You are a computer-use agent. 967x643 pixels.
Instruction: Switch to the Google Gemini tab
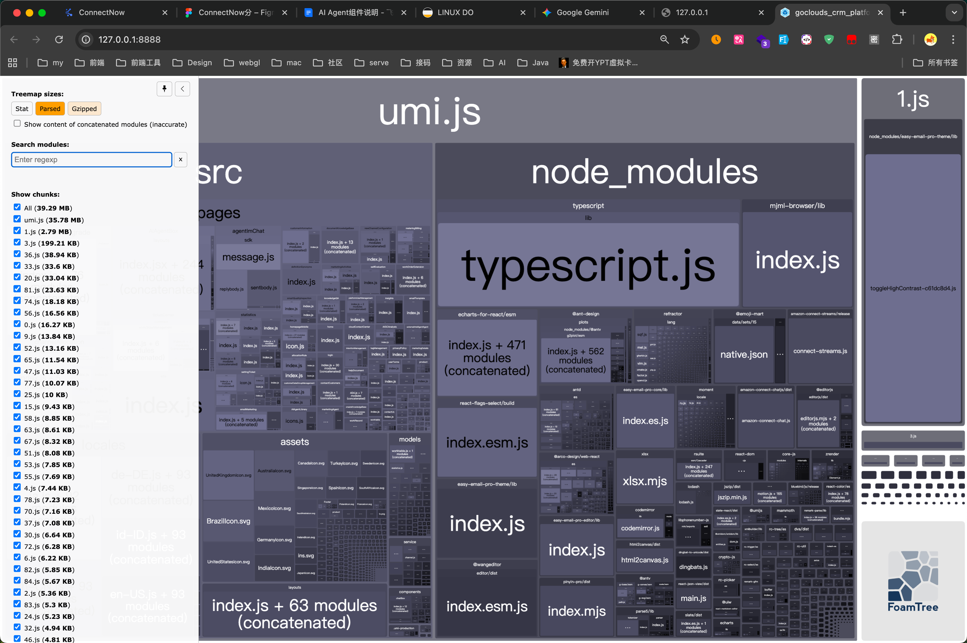pos(594,13)
